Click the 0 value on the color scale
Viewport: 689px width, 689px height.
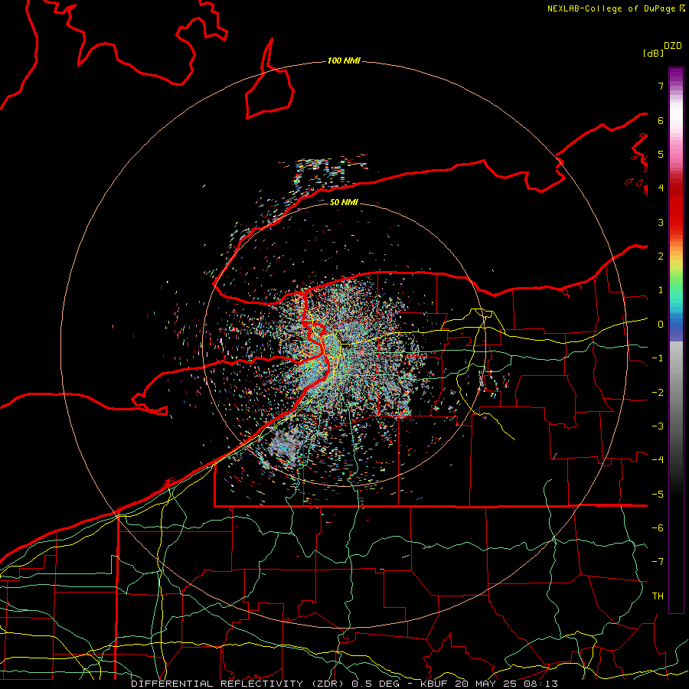(661, 325)
